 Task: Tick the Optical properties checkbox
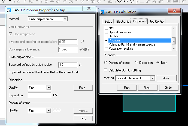point(106,32)
